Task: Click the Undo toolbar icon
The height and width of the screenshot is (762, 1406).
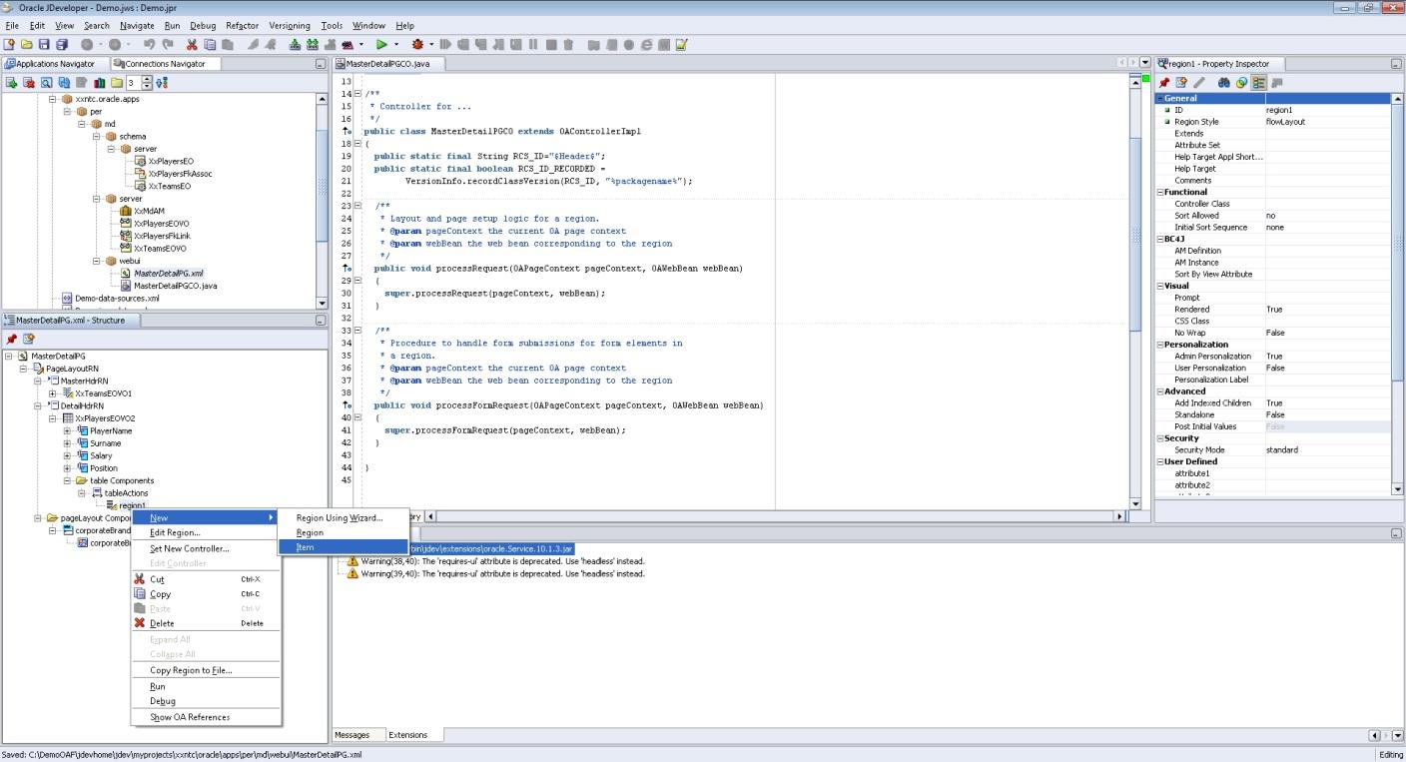Action: (149, 44)
